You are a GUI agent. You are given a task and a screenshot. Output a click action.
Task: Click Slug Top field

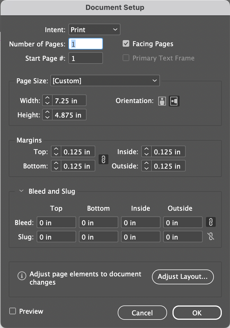[56, 236]
